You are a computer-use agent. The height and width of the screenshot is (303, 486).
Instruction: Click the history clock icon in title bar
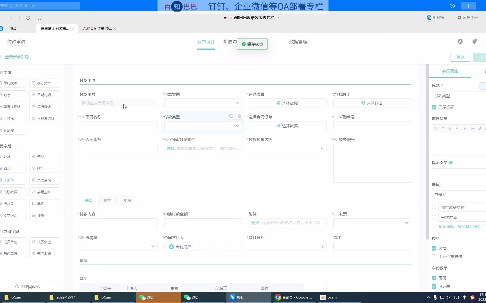[x=453, y=6]
